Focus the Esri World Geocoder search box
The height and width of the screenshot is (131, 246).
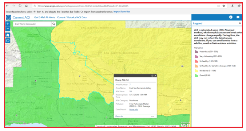32,24
